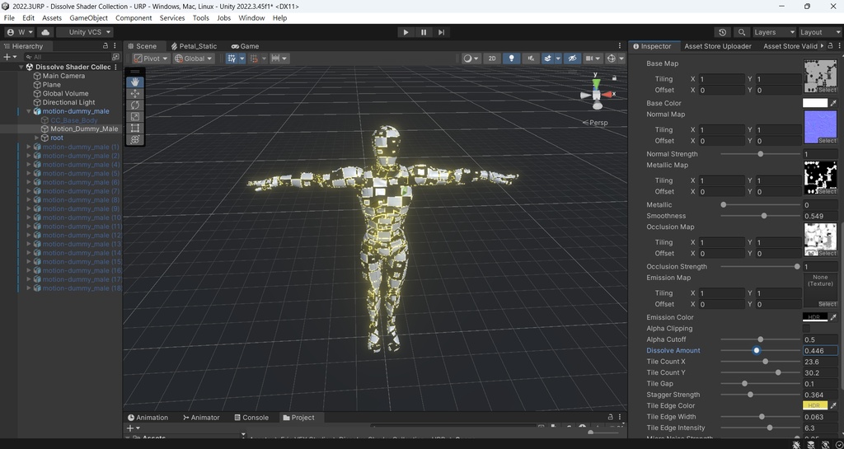Open the Window menu
Image resolution: width=844 pixels, height=449 pixels.
coord(251,18)
